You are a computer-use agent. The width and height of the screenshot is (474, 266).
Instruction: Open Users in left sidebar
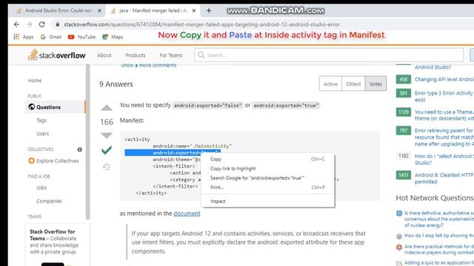click(x=43, y=134)
